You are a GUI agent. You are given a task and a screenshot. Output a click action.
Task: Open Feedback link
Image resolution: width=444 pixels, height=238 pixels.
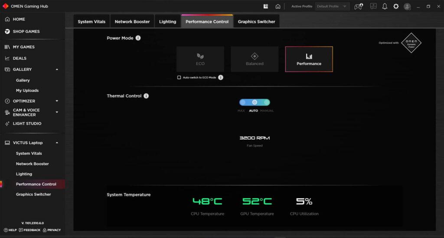click(x=30, y=230)
